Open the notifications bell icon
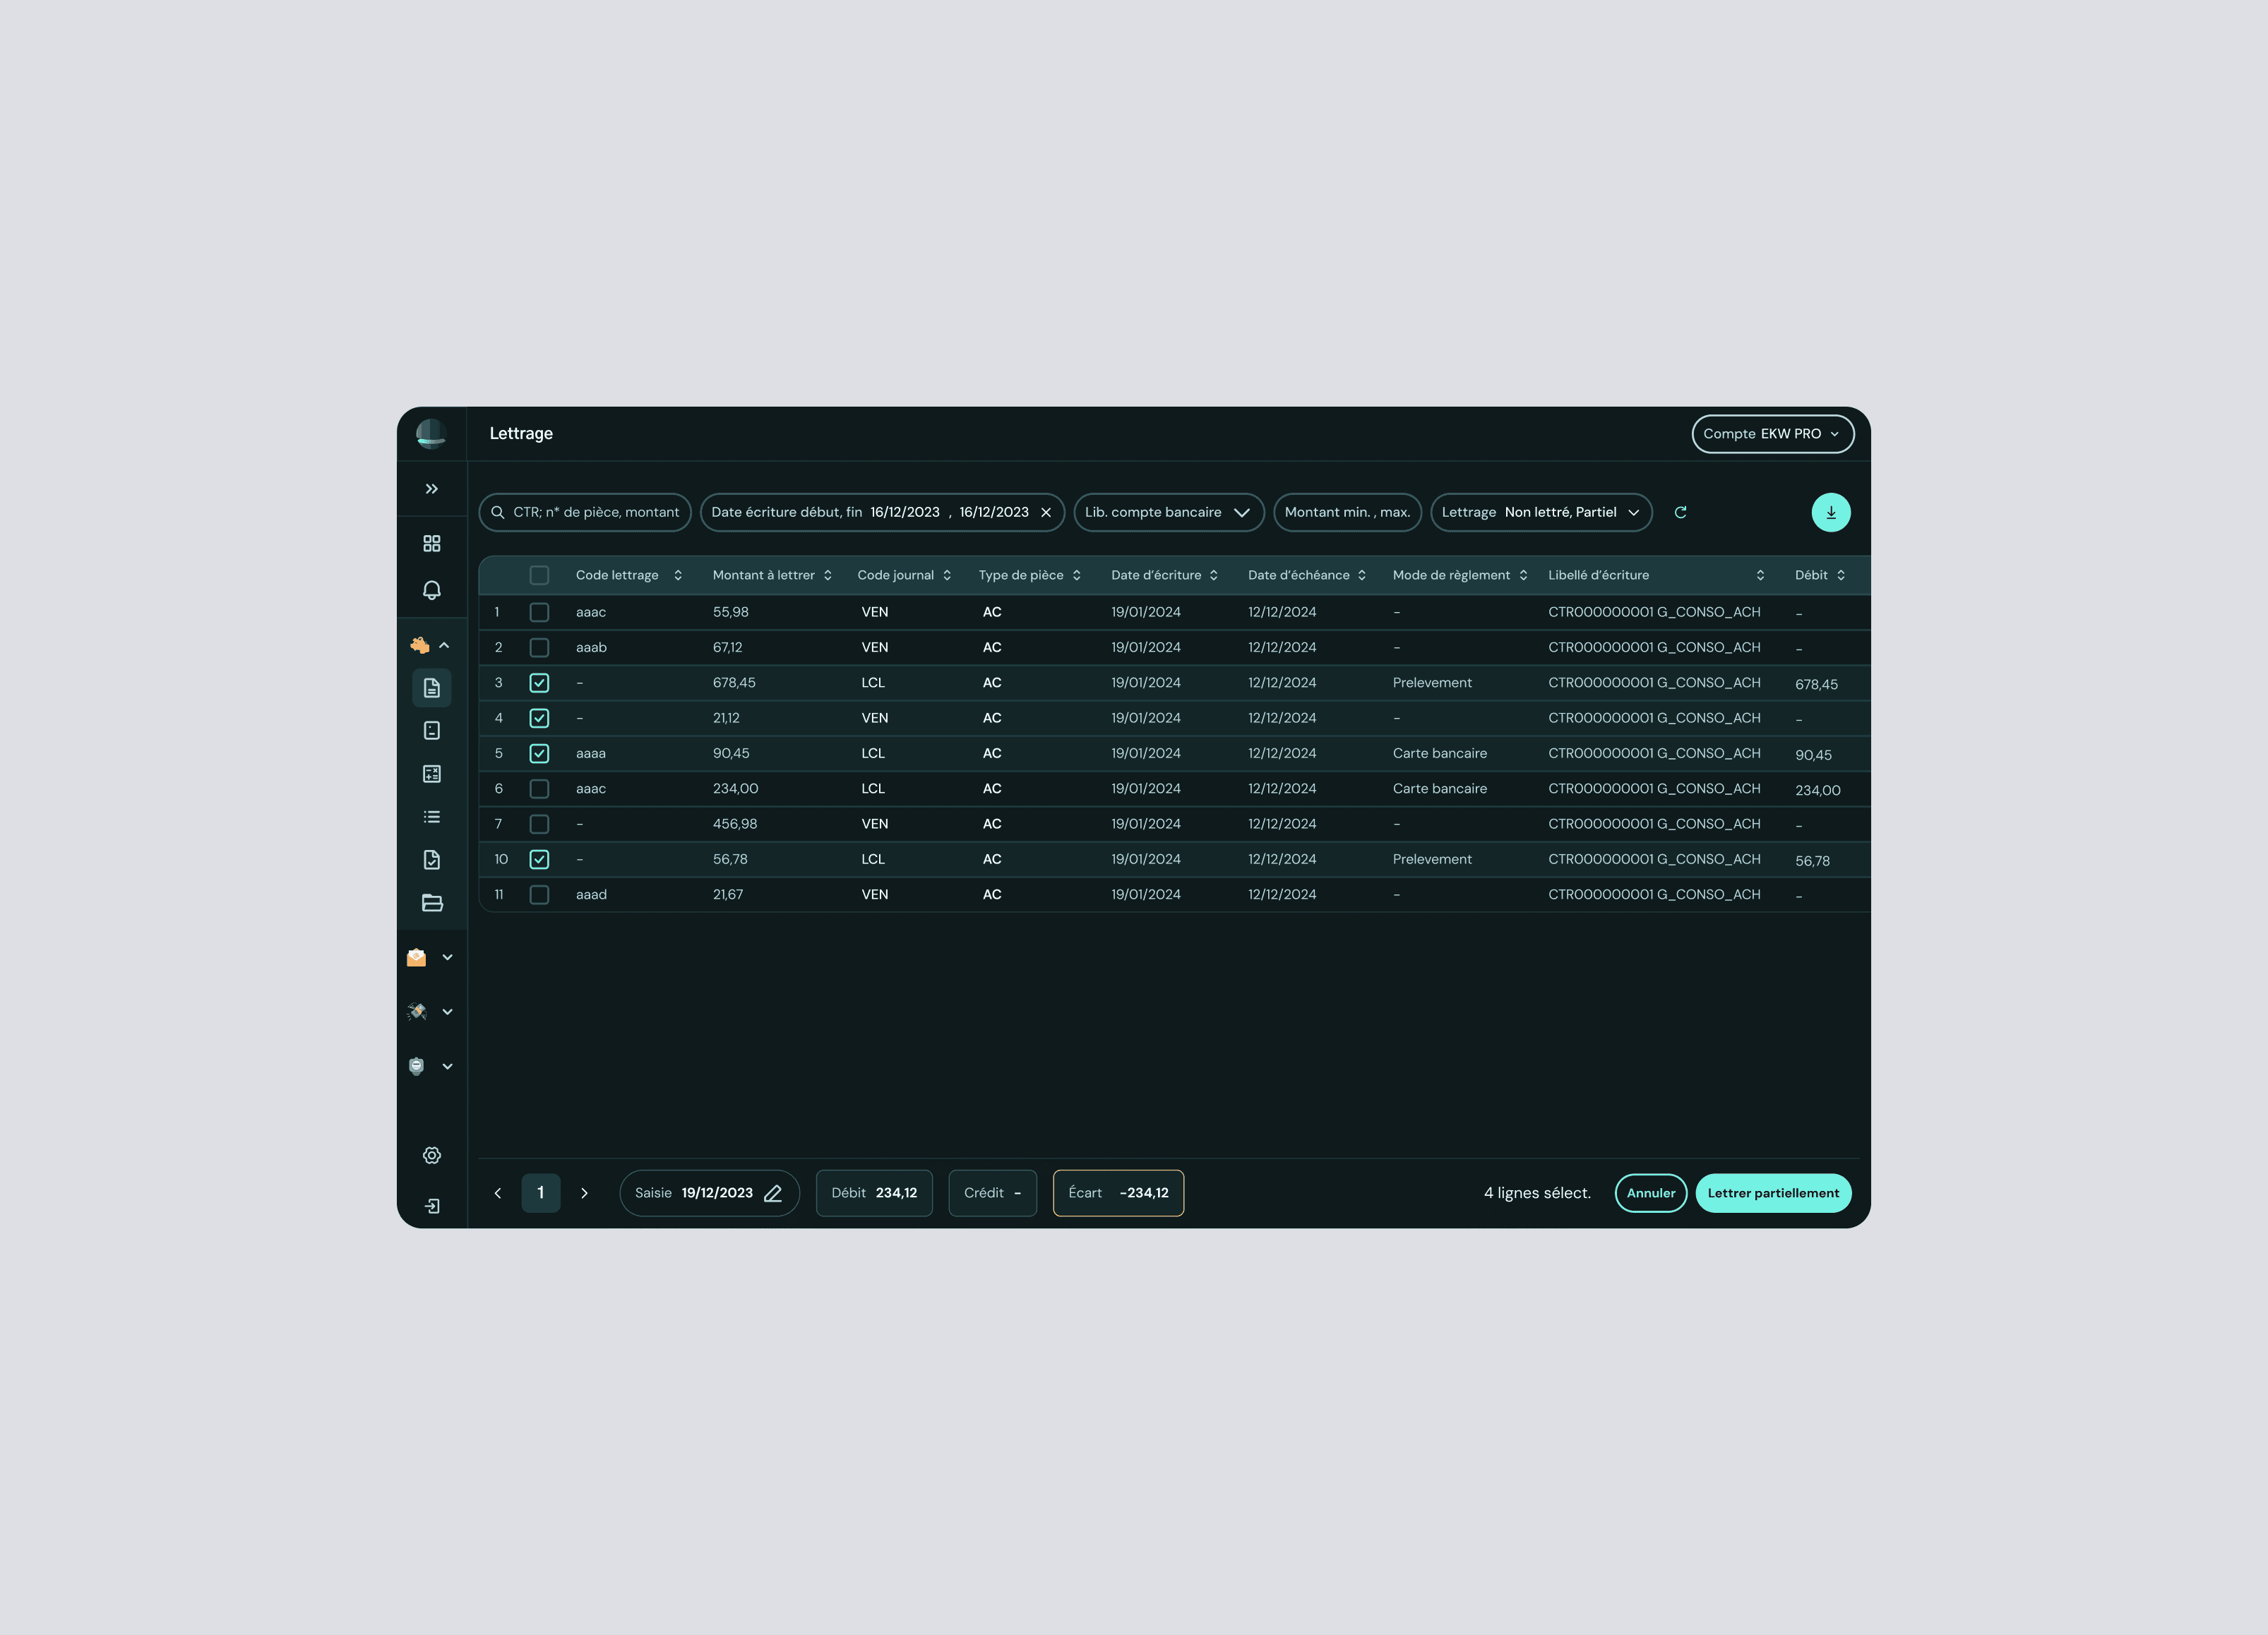The image size is (2268, 1635). (x=432, y=590)
